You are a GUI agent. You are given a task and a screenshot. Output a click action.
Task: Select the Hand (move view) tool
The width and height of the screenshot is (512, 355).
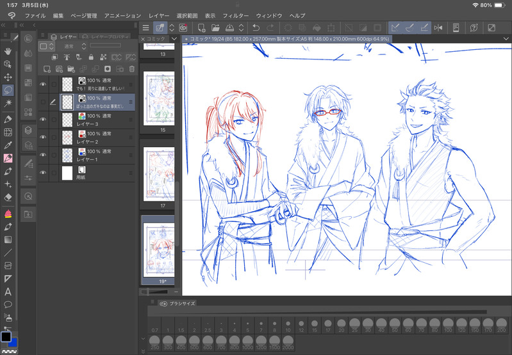pos(8,51)
